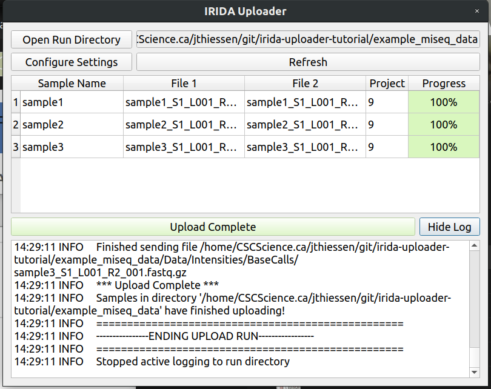
Task: Hide the log panel
Action: (449, 227)
